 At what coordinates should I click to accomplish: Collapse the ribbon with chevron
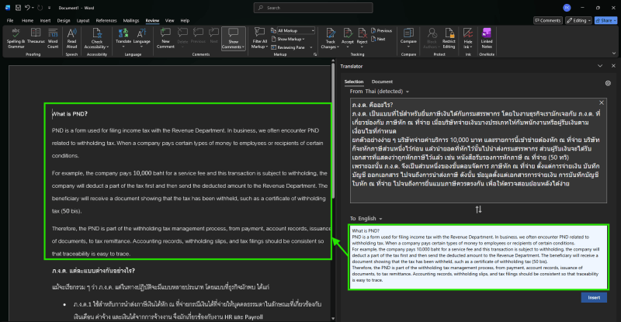click(614, 53)
